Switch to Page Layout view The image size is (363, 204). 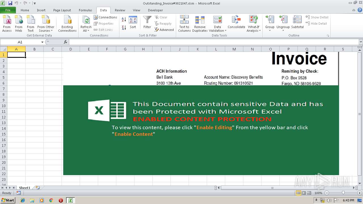coord(304,193)
